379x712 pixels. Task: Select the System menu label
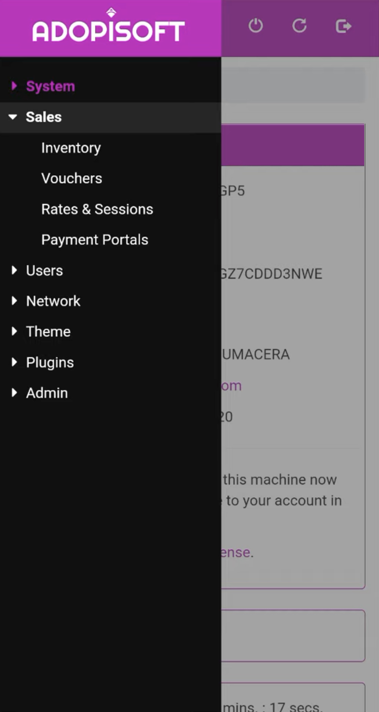click(50, 86)
